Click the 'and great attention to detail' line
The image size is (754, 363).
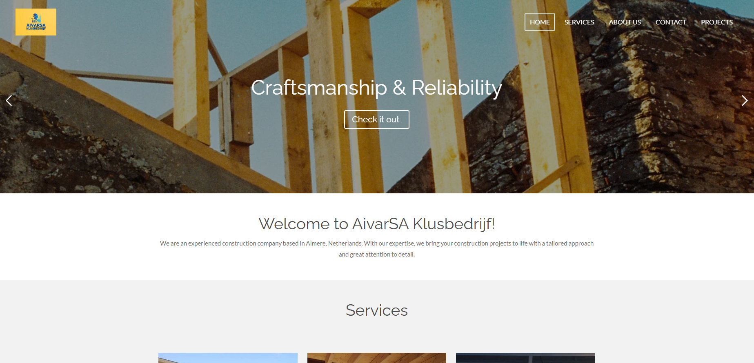click(376, 255)
